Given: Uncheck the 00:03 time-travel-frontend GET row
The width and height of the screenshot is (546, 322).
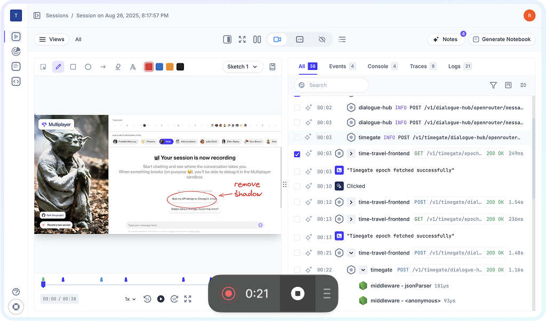Looking at the screenshot, I should pyautogui.click(x=297, y=154).
